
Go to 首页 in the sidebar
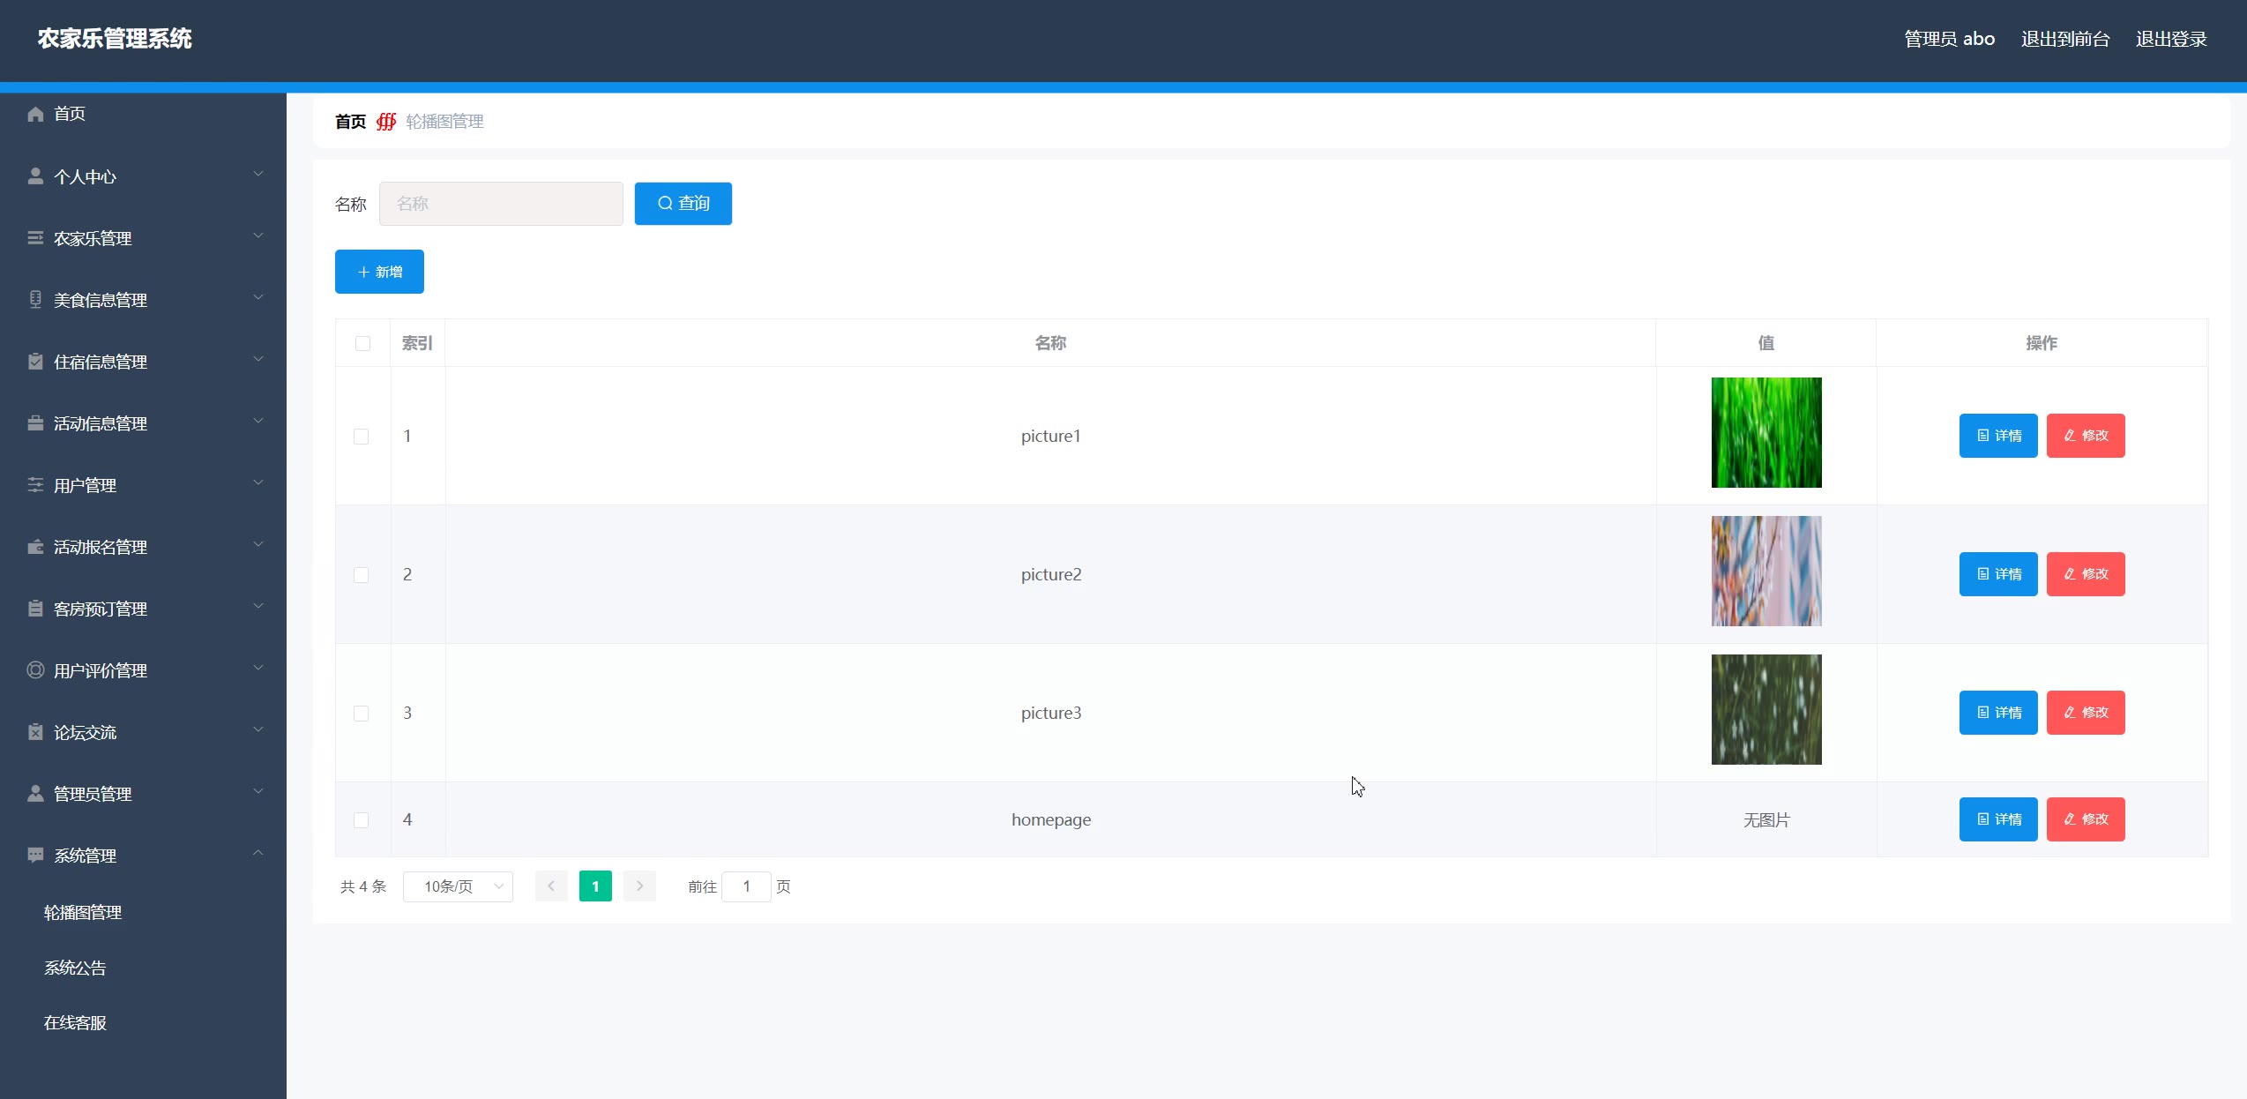(70, 114)
